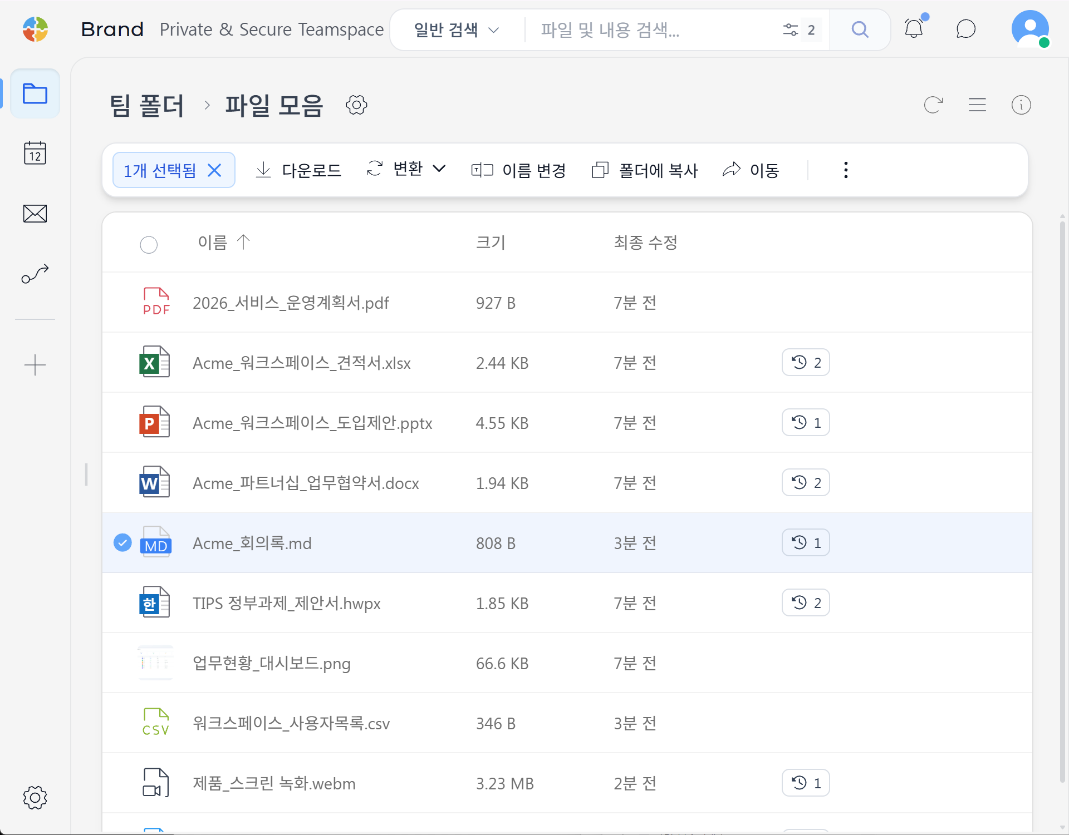Select file Acme_워크스페이스_도입제안.pptx
Viewport: 1069px width, 835px height.
(312, 423)
